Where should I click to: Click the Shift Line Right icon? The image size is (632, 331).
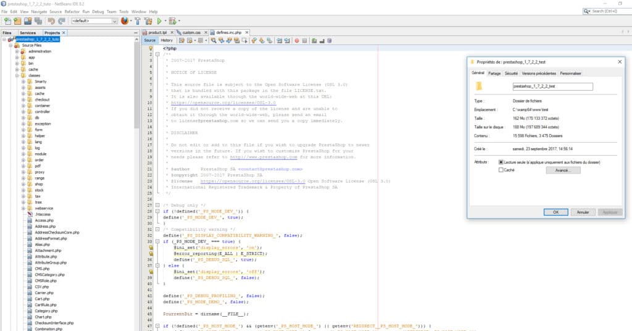pos(288,40)
